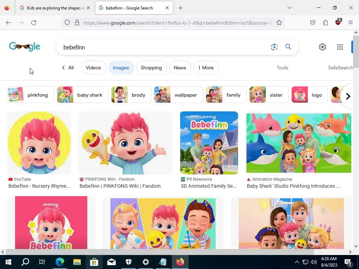
Task: Save page to Pocket
Action: 313,23
